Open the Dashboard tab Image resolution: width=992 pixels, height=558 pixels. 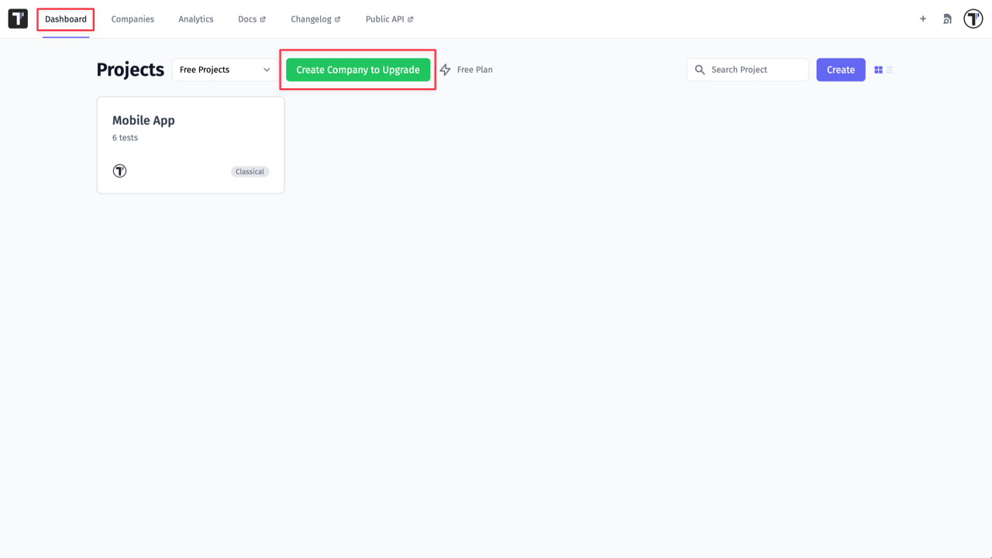[66, 19]
